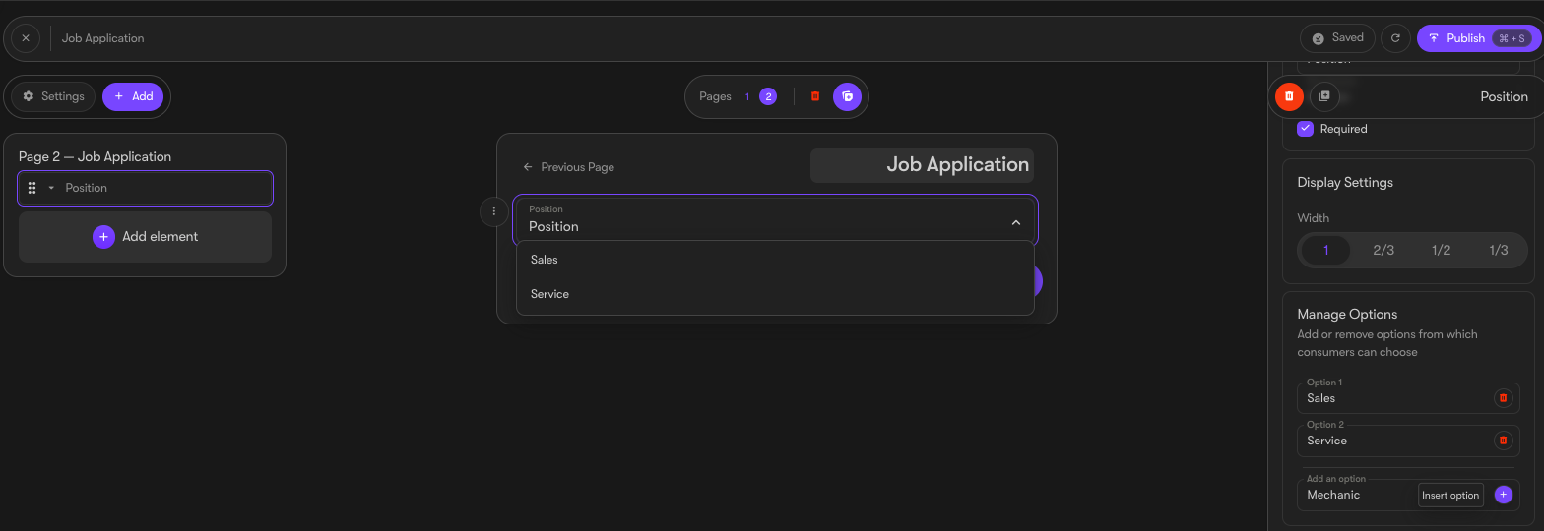1544x531 pixels.
Task: Uncheck the Required checkbox
Action: click(1305, 129)
